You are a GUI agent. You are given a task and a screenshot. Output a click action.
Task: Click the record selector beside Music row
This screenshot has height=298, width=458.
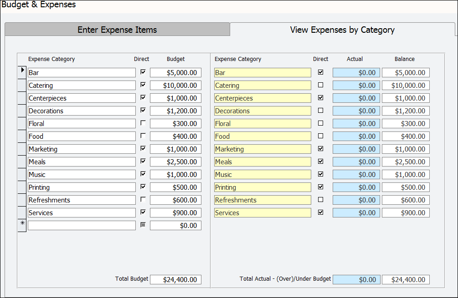coord(21,174)
